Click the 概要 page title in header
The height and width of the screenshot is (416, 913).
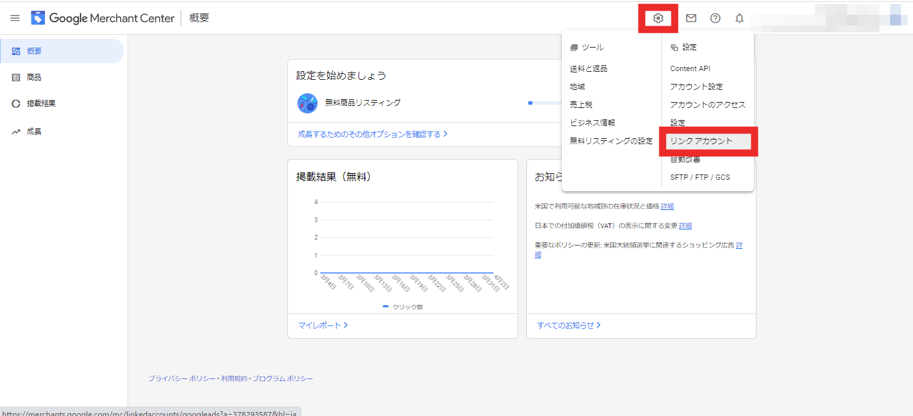coord(199,18)
